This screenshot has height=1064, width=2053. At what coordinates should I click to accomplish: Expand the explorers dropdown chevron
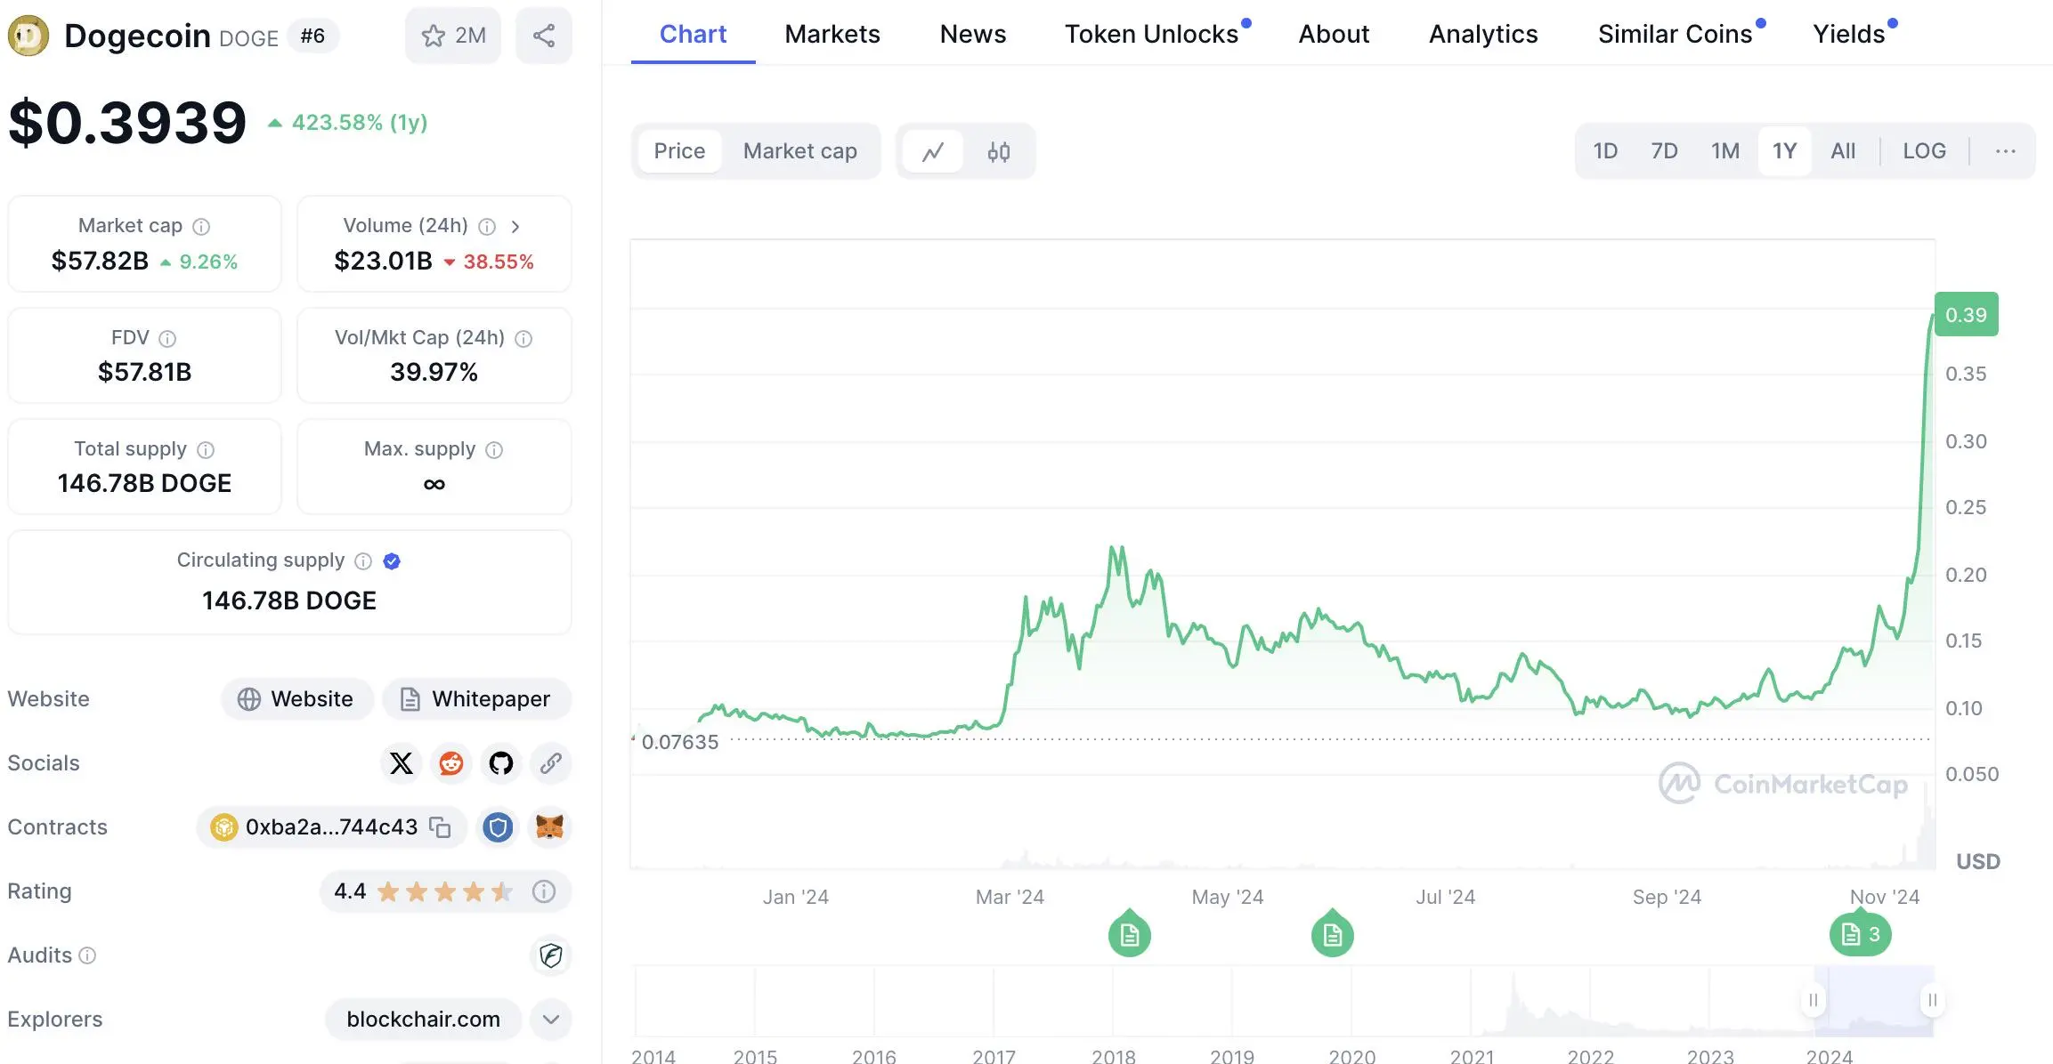[x=550, y=1020]
